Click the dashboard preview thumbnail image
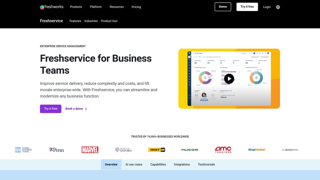 click(x=229, y=79)
